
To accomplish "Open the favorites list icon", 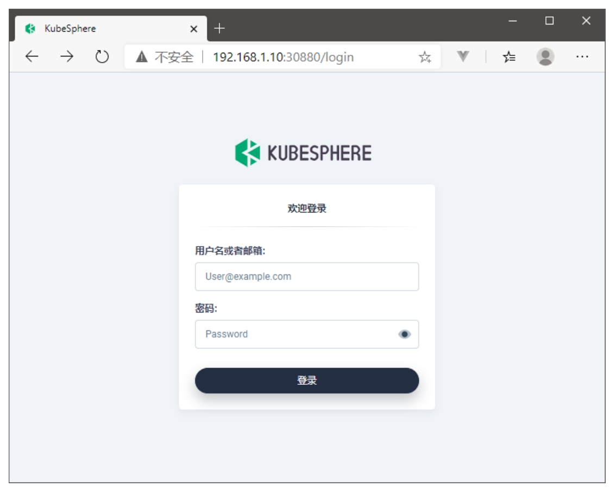I will [x=509, y=57].
